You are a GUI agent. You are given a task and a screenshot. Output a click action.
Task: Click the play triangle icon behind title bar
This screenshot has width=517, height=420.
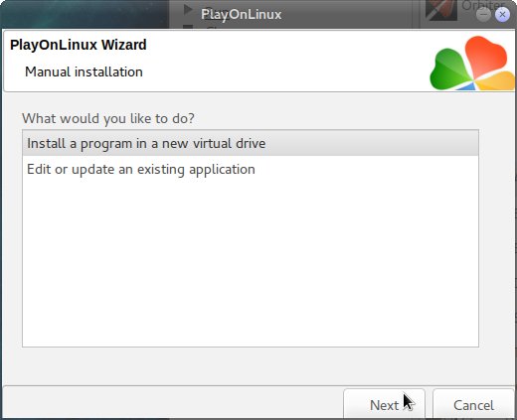(188, 9)
